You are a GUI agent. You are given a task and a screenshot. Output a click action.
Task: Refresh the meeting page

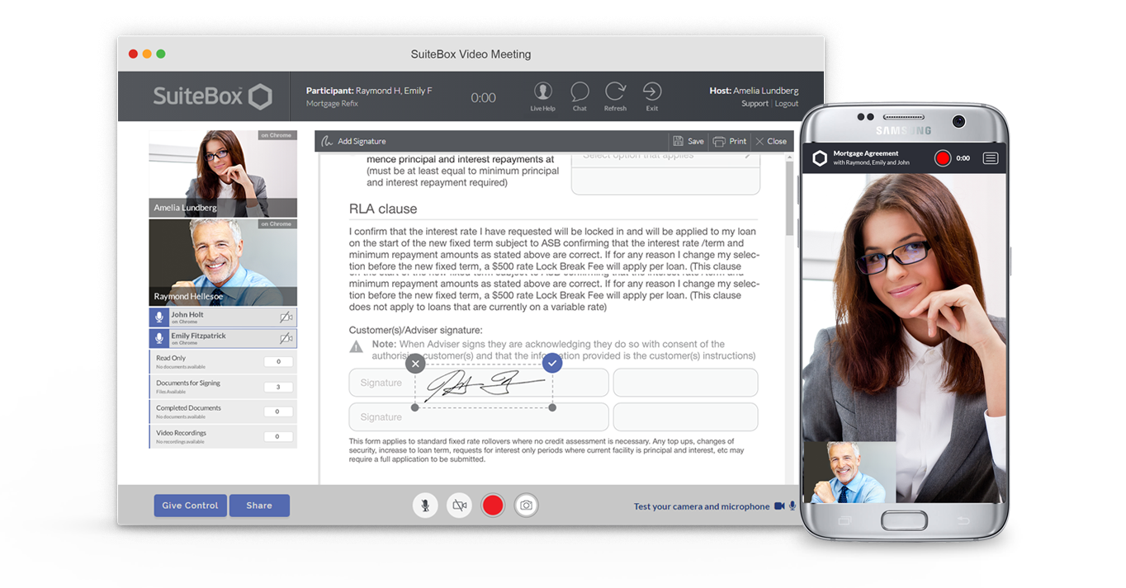pos(615,96)
